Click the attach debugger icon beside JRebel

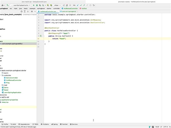coord(64,5)
